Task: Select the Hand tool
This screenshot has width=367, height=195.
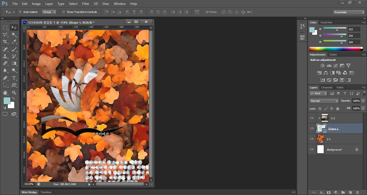Action: [x=5, y=93]
